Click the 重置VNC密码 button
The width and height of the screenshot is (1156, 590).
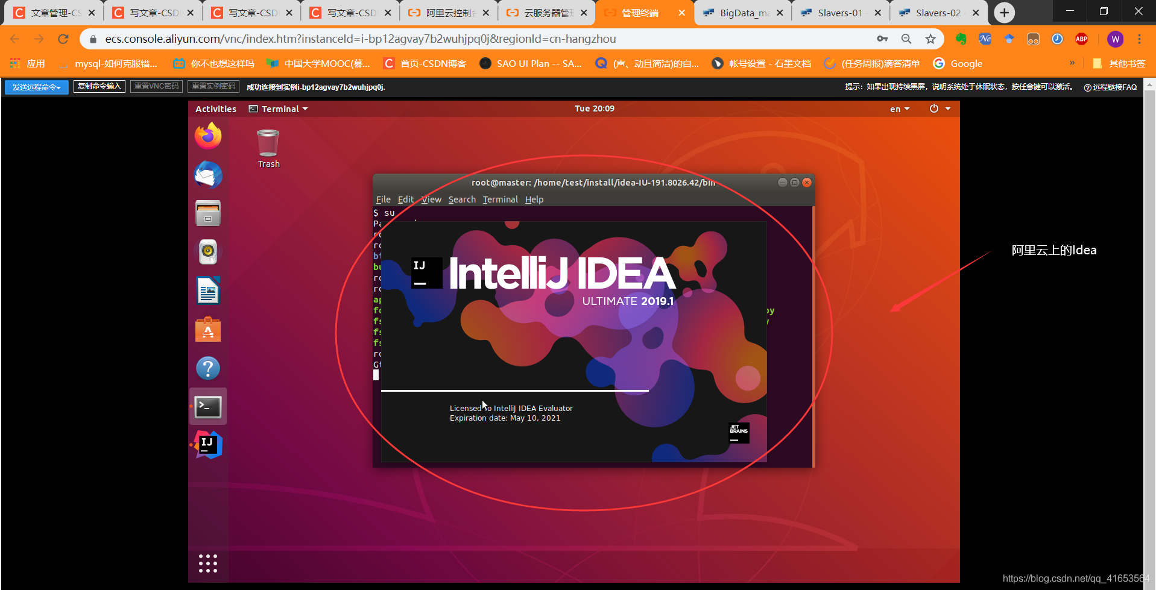[157, 86]
